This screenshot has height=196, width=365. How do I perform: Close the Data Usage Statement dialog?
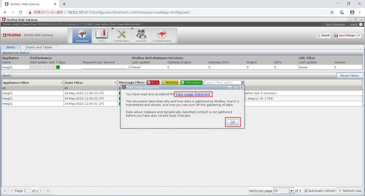pyautogui.click(x=241, y=87)
